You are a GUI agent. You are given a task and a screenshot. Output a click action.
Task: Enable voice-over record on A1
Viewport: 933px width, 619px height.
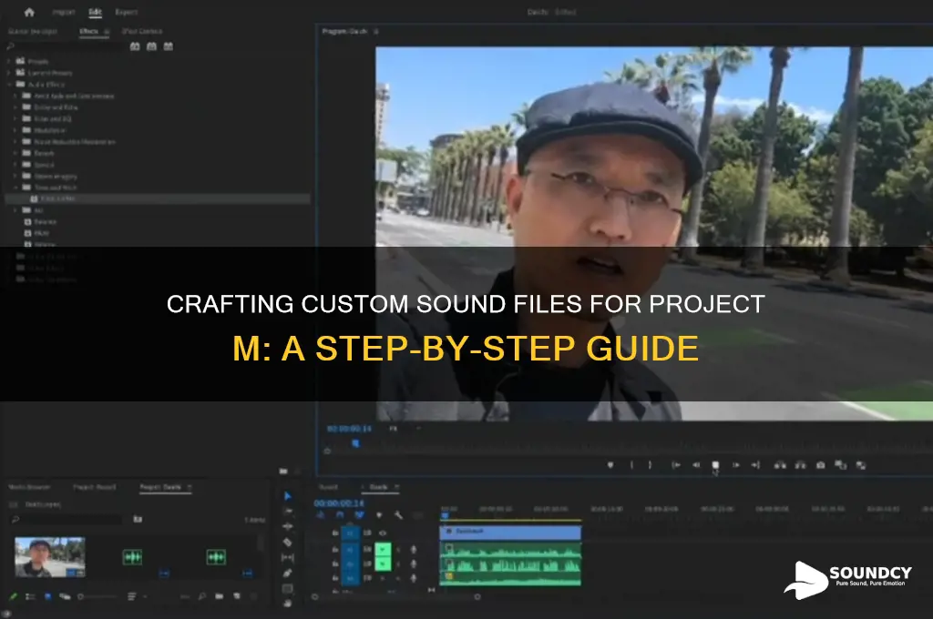414,550
